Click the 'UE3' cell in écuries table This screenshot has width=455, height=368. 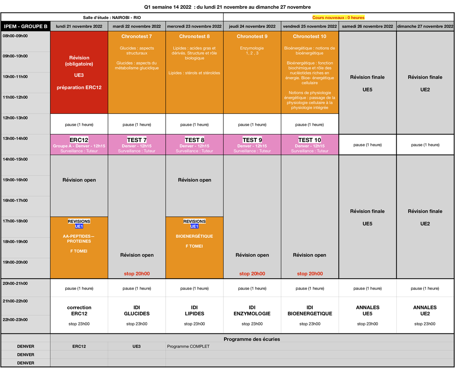[x=137, y=346]
